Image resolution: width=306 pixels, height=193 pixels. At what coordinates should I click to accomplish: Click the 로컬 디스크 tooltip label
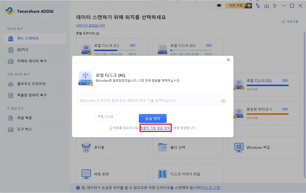point(106,117)
